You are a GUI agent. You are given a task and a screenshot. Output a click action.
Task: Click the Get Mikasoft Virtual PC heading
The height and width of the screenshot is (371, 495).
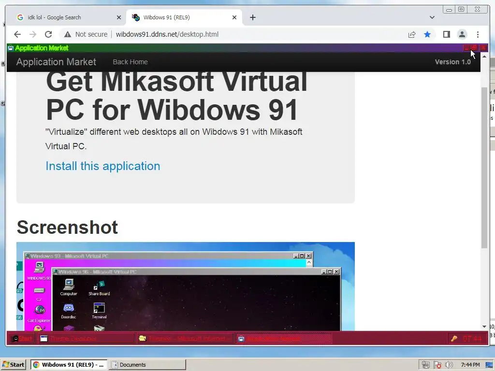[x=176, y=96]
